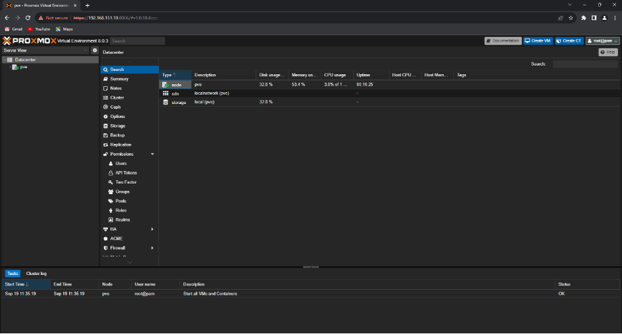Expand the HA submenu arrow

(x=152, y=229)
